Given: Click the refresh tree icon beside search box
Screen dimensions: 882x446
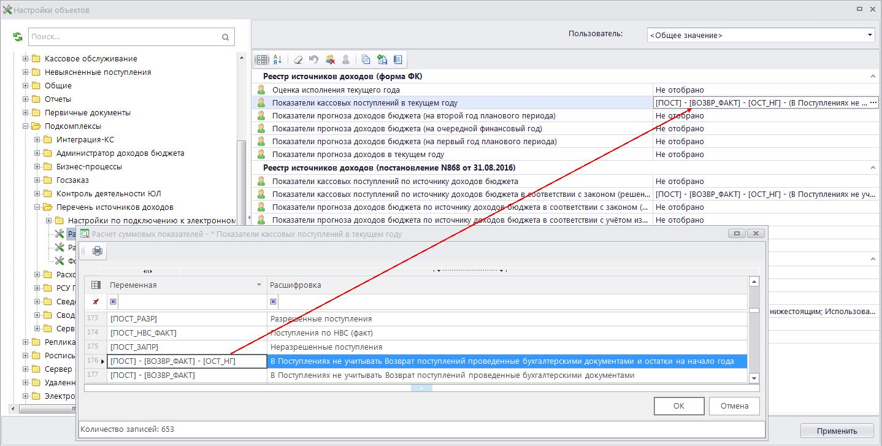Looking at the screenshot, I should click(18, 37).
